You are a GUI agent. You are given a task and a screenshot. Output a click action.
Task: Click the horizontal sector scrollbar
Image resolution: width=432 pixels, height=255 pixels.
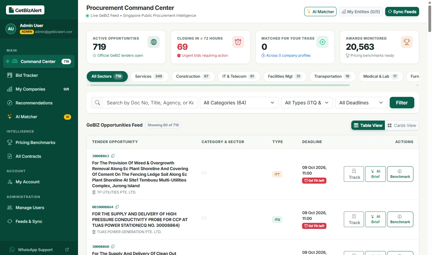[x=220, y=85]
